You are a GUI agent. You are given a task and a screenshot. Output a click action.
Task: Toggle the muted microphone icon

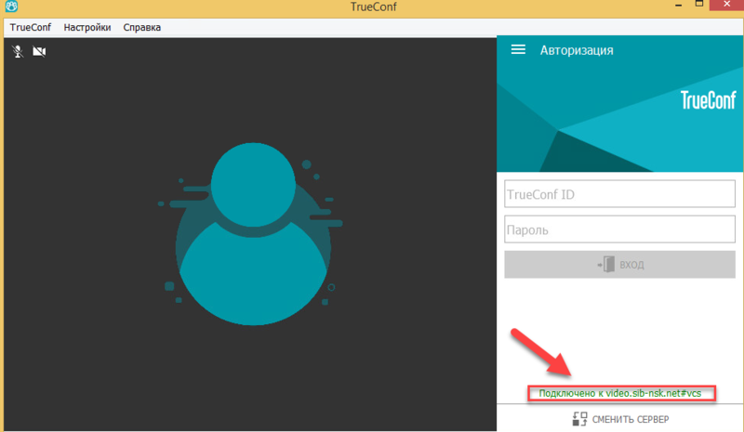18,51
